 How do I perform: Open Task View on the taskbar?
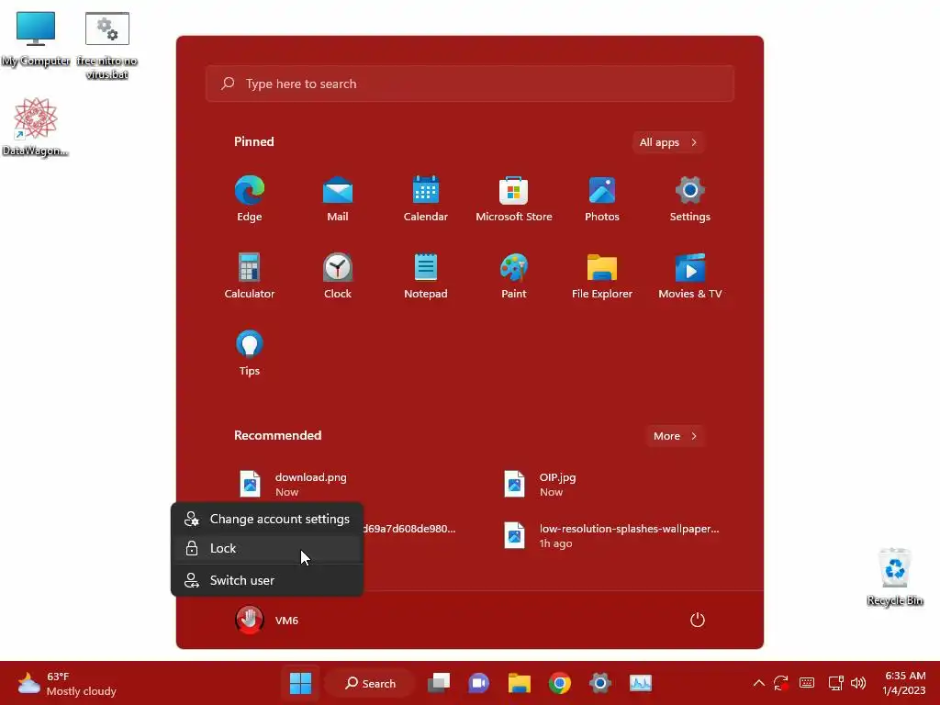pyautogui.click(x=439, y=683)
